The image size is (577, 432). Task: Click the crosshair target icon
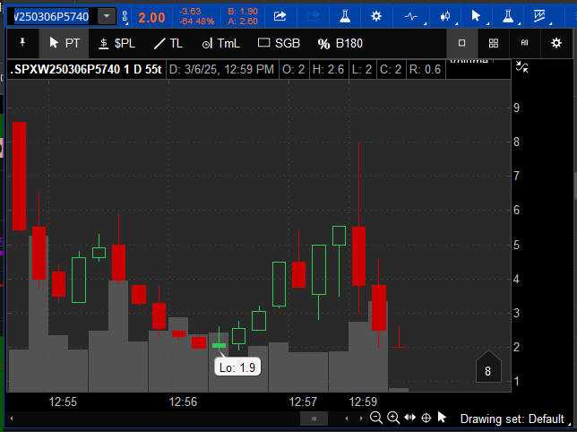426,418
